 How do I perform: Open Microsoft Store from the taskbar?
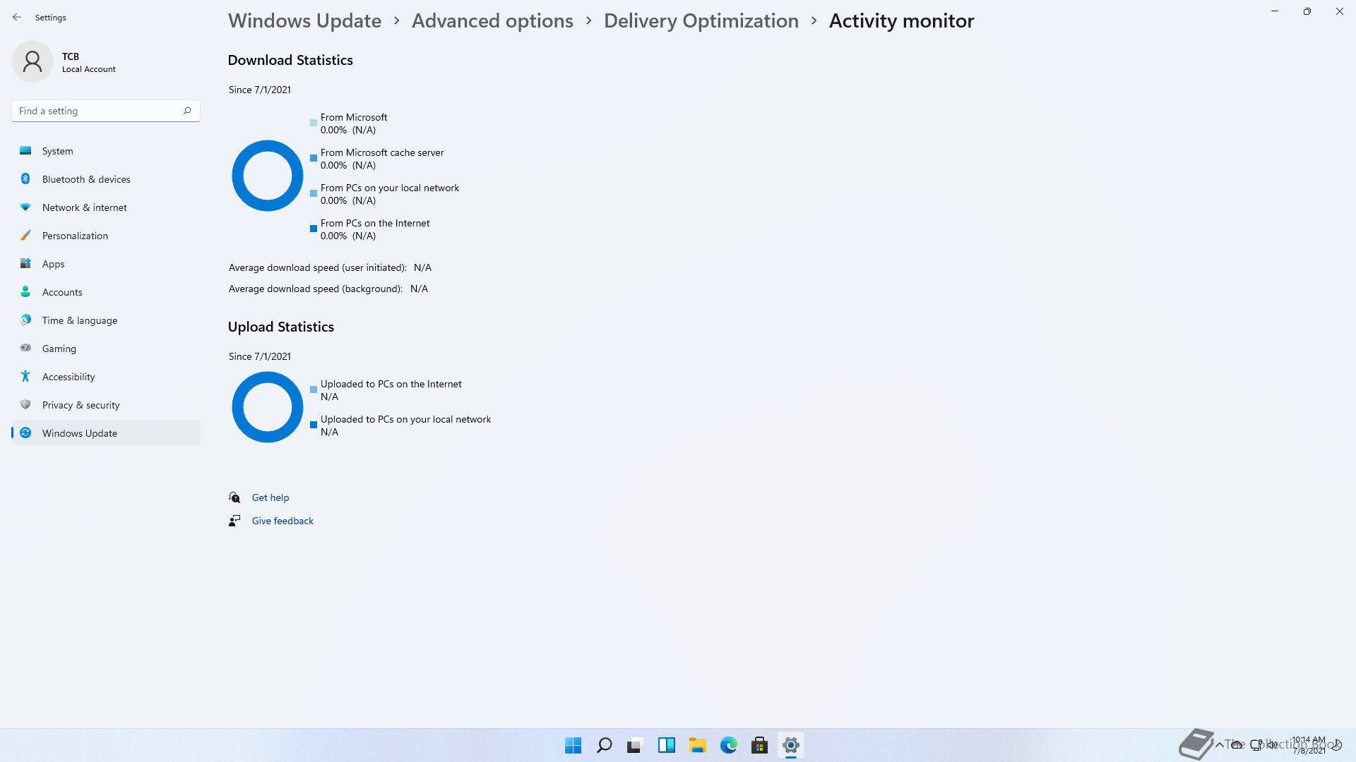pyautogui.click(x=759, y=745)
